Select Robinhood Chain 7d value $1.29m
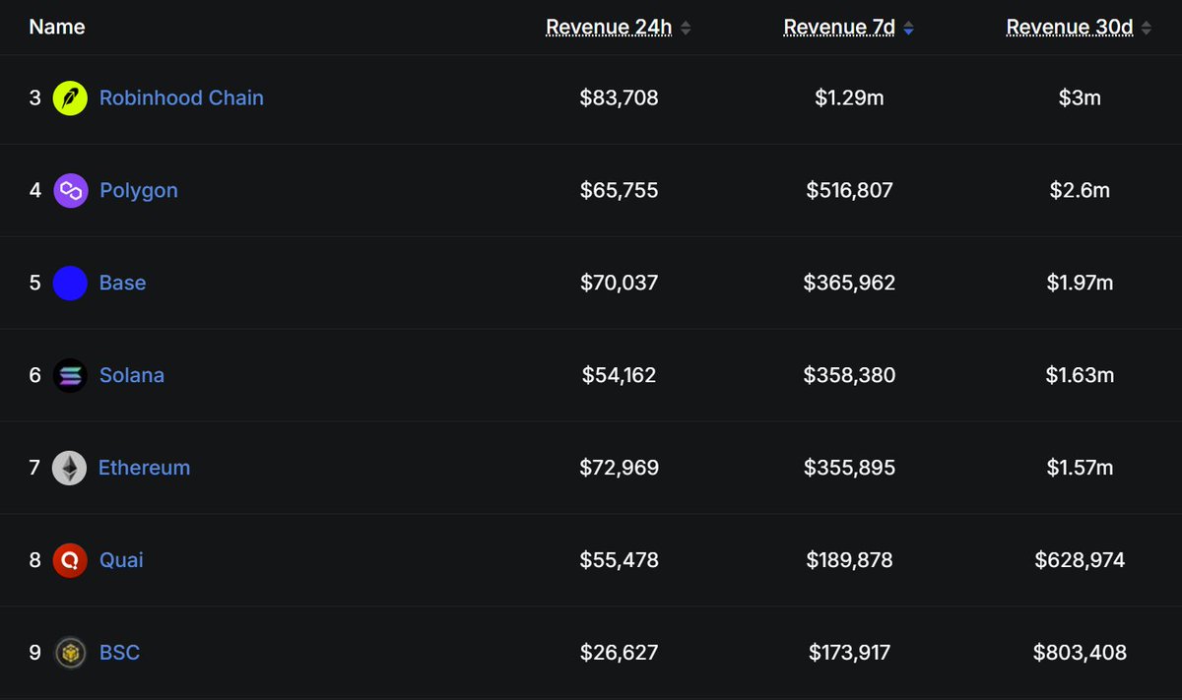This screenshot has width=1182, height=700. 849,98
